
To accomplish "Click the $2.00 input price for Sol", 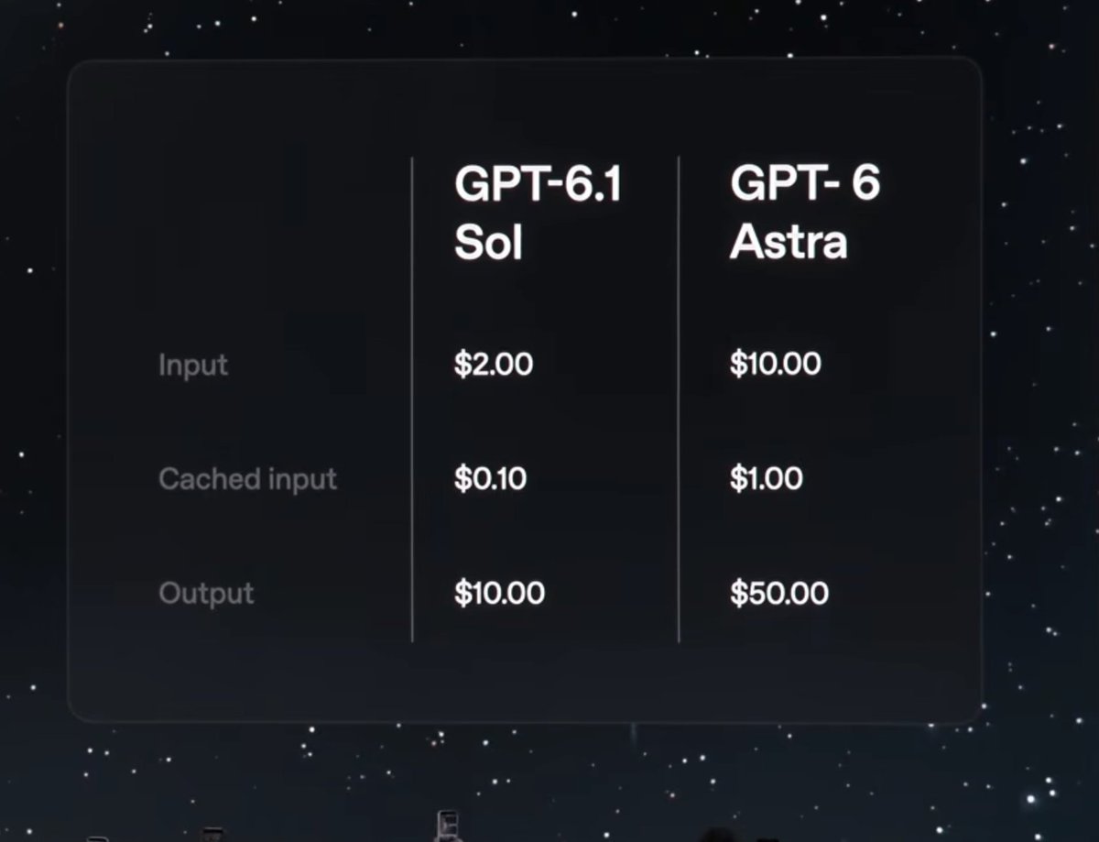I will pyautogui.click(x=494, y=365).
